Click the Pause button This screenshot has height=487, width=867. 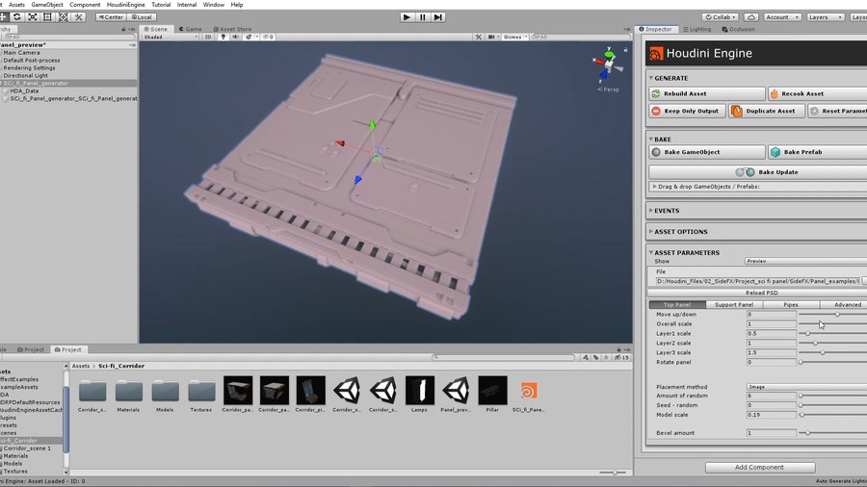pos(423,17)
